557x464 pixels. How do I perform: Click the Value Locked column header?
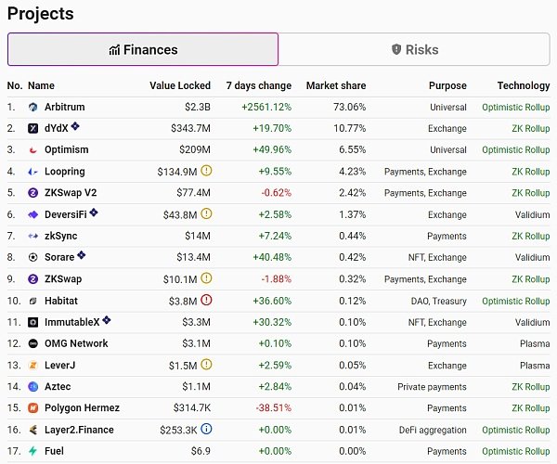(x=180, y=85)
